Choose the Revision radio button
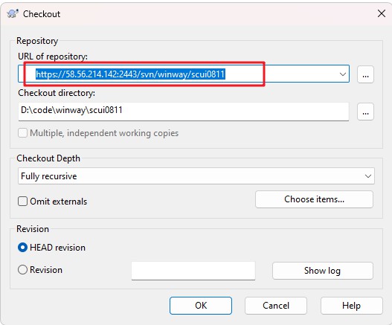The width and height of the screenshot is (392, 325). (22, 270)
